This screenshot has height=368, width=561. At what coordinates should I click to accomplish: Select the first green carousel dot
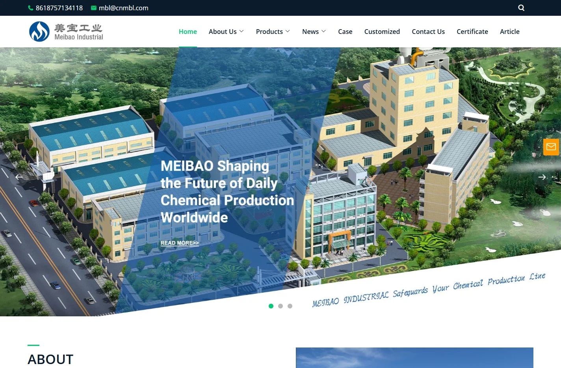(271, 306)
